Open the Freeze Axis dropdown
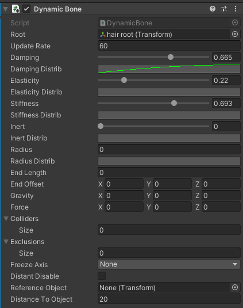This screenshot has height=308, width=243. (x=169, y=264)
